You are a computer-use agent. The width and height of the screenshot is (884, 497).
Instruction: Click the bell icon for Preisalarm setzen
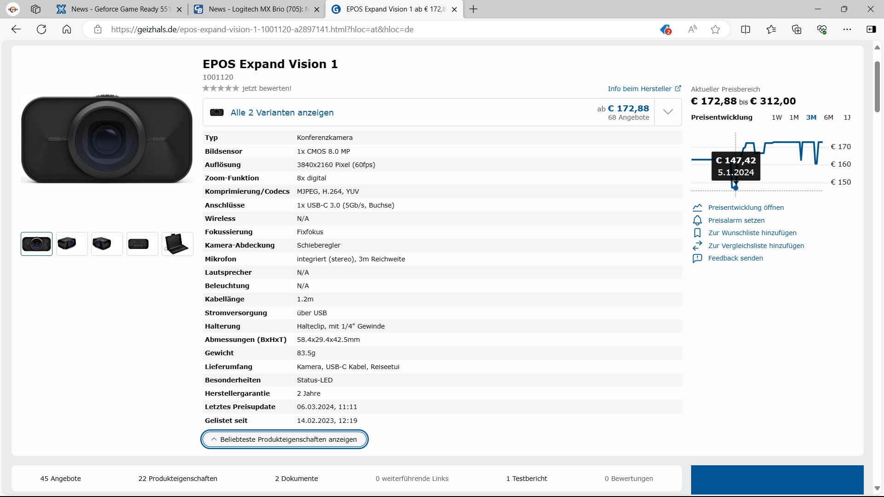point(697,220)
